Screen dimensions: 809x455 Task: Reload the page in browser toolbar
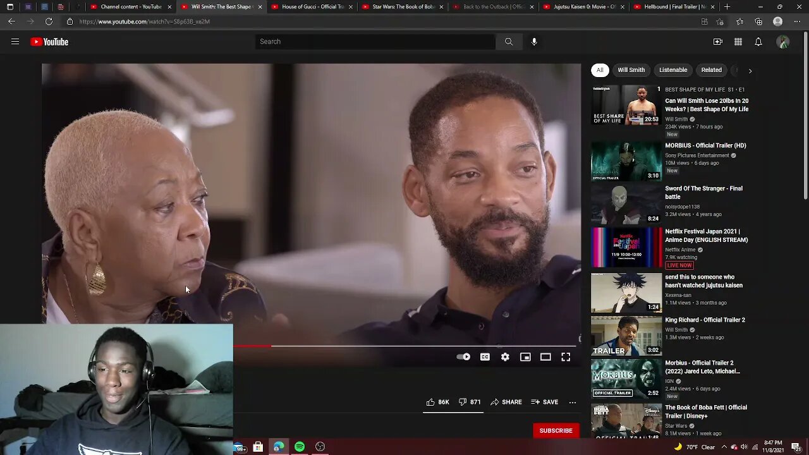tap(49, 21)
